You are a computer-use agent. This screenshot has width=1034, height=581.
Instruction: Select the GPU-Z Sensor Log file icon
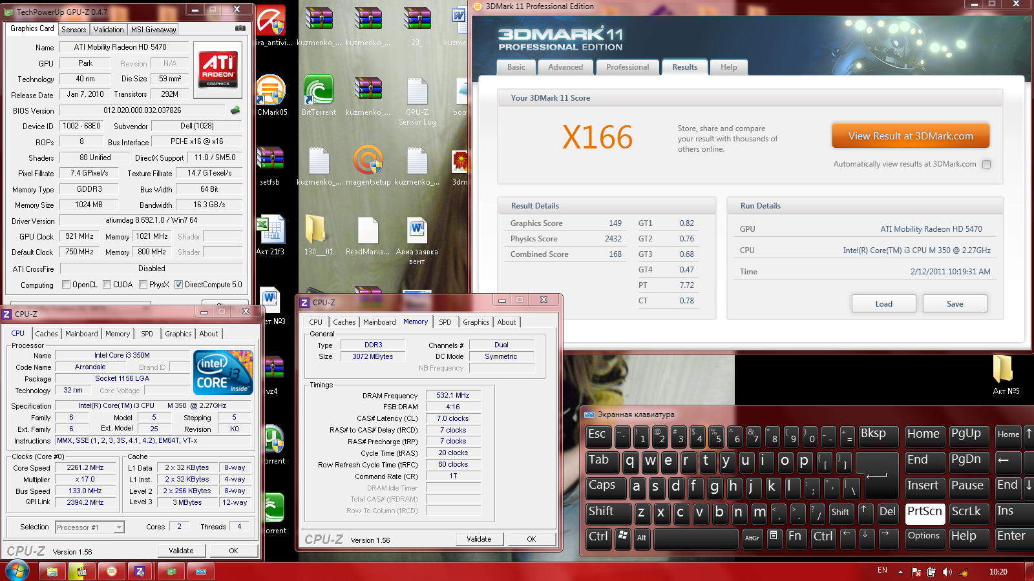[417, 101]
